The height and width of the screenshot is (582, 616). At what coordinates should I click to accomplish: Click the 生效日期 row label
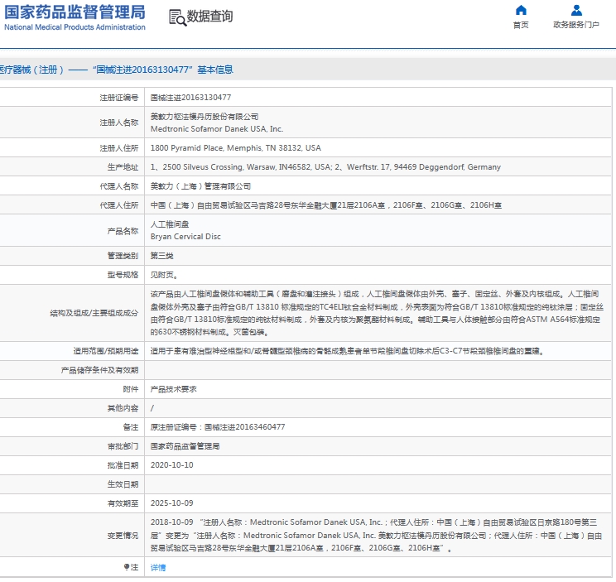(123, 484)
